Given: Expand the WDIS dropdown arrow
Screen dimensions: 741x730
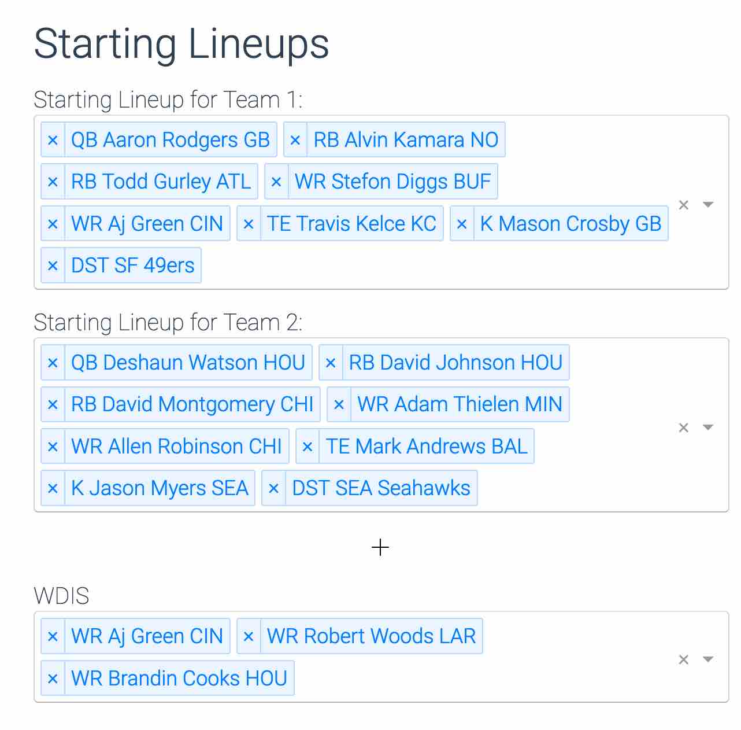Looking at the screenshot, I should (x=708, y=659).
